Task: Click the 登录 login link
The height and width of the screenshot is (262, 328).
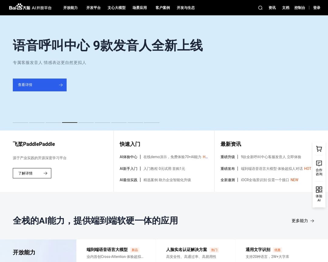Action: 317,8
